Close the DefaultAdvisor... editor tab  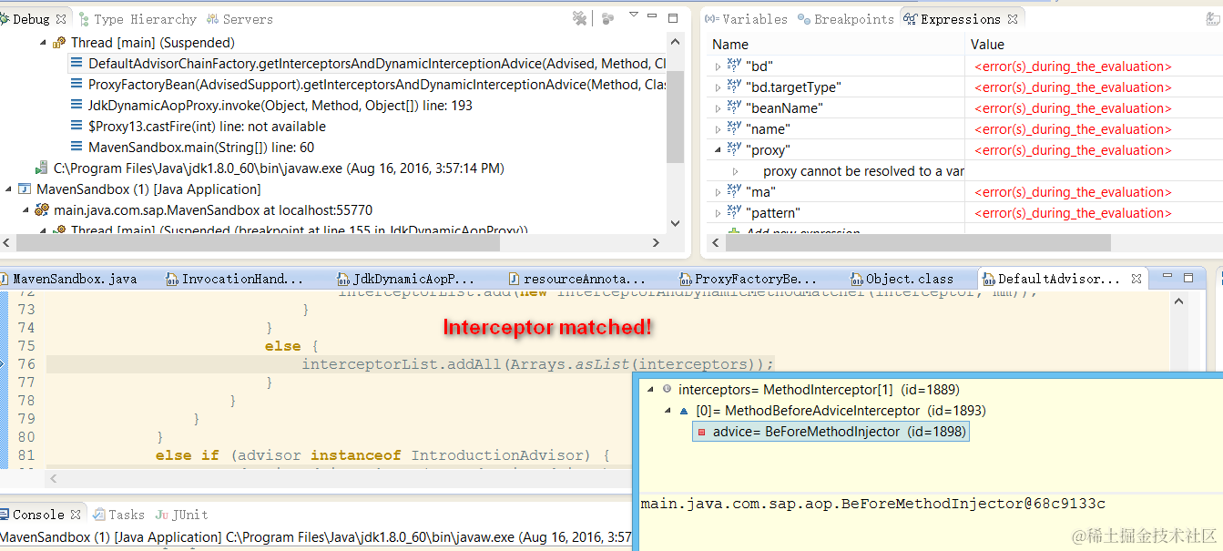tap(1136, 279)
